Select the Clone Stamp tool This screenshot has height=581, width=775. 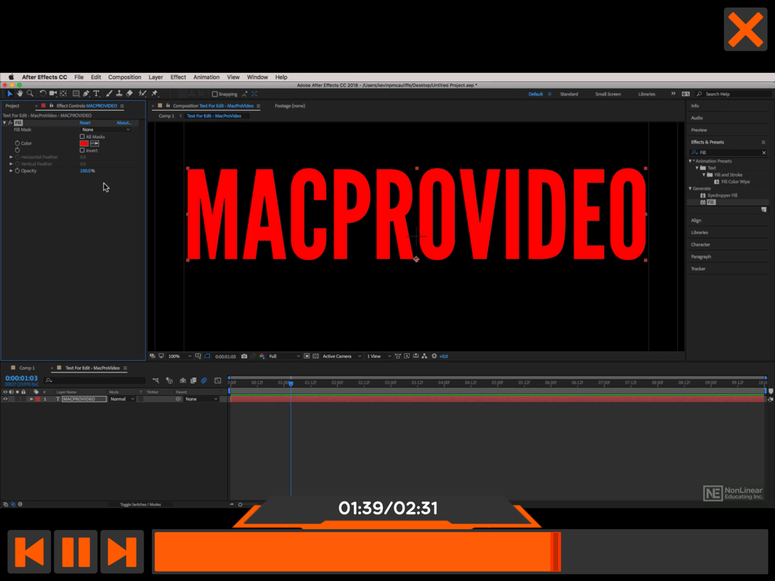click(x=119, y=94)
